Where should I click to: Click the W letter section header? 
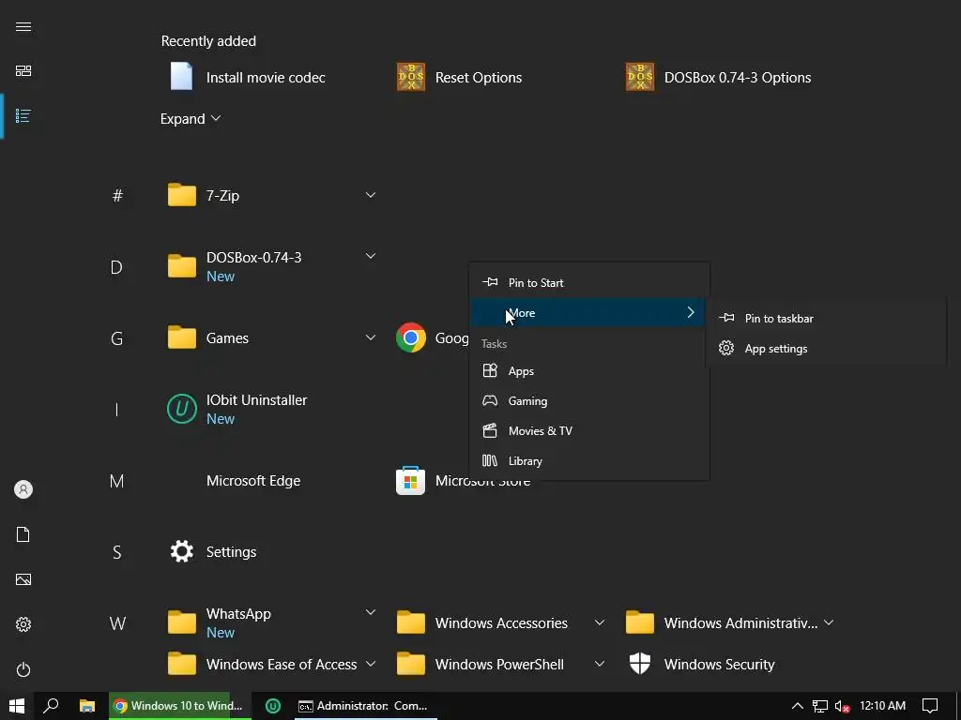117,623
